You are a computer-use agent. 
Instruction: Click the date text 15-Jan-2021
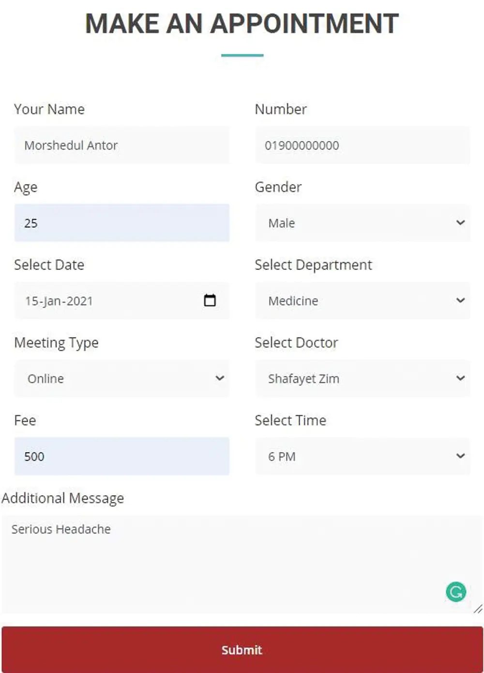(x=59, y=301)
